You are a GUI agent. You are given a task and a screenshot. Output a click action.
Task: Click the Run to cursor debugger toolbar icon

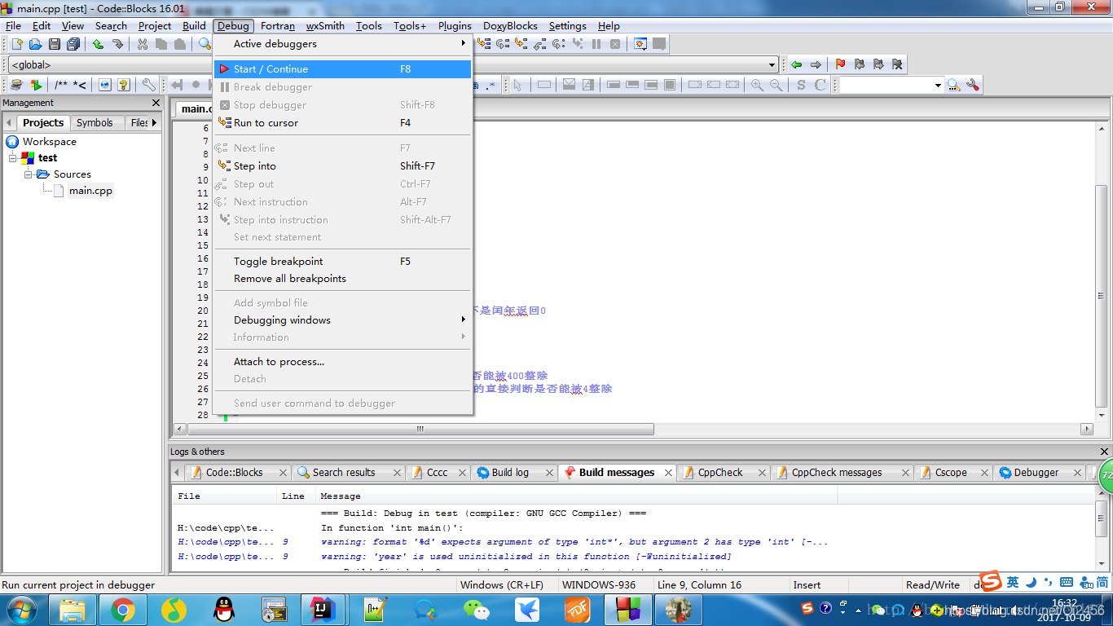coord(484,44)
